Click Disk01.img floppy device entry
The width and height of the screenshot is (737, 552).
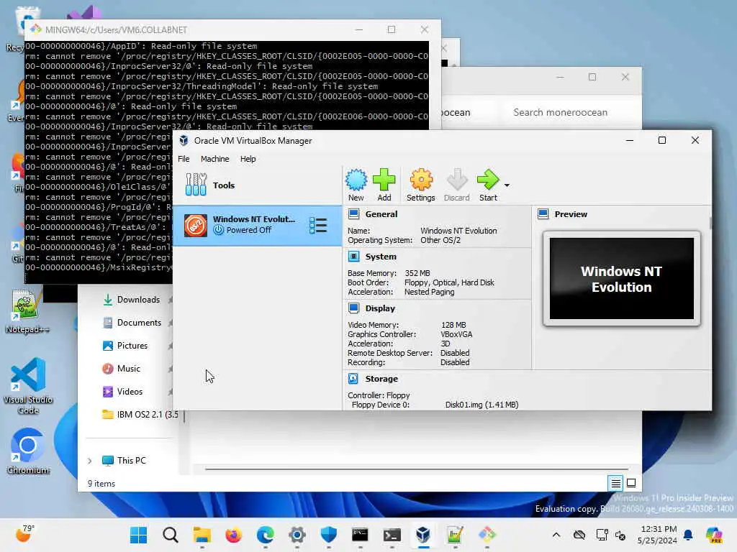tap(481, 405)
